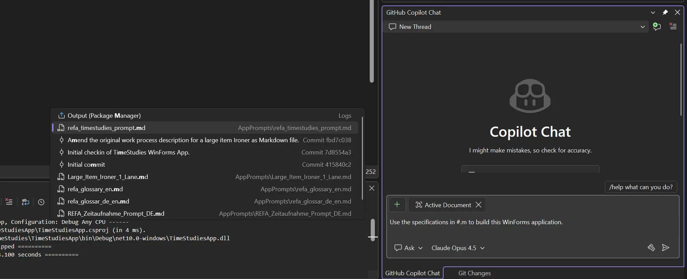Close the GitHub Copilot Chat panel

677,12
